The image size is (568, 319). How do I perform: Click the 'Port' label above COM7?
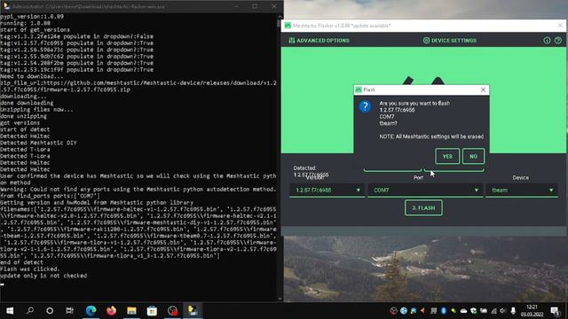pos(418,177)
